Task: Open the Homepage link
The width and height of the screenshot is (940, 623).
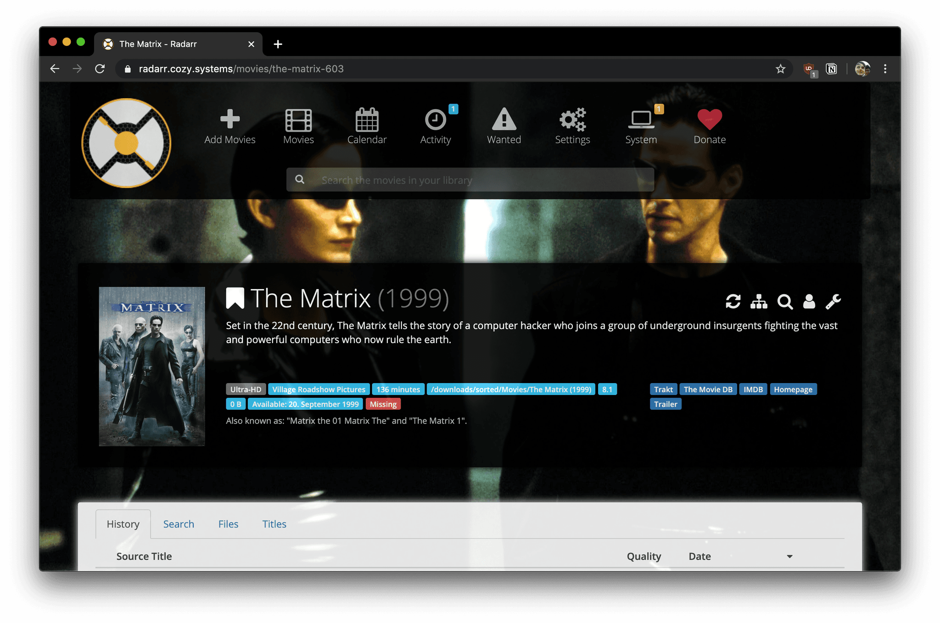Action: tap(793, 389)
